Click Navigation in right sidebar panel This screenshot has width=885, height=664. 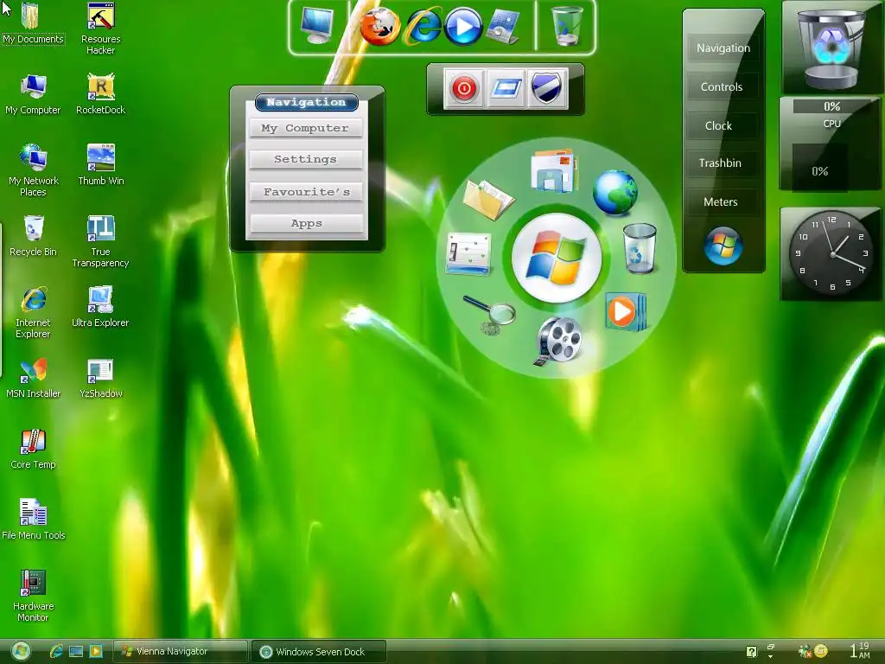(723, 48)
